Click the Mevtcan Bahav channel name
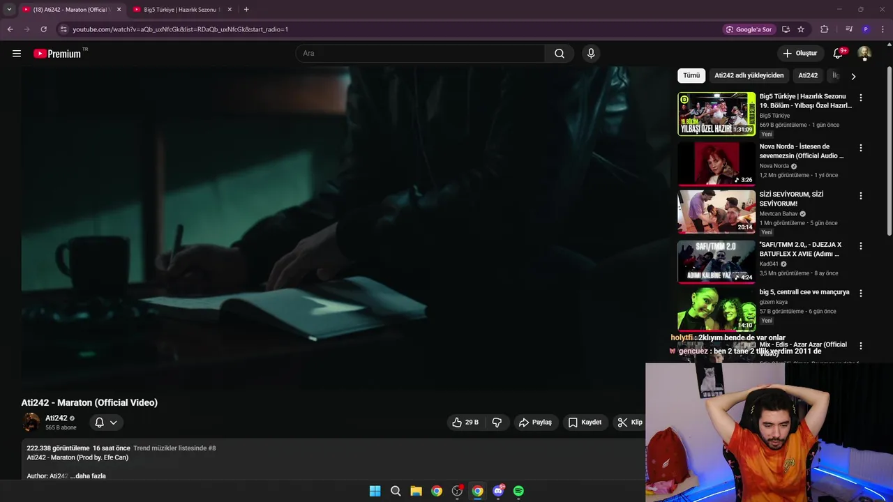 tap(779, 214)
